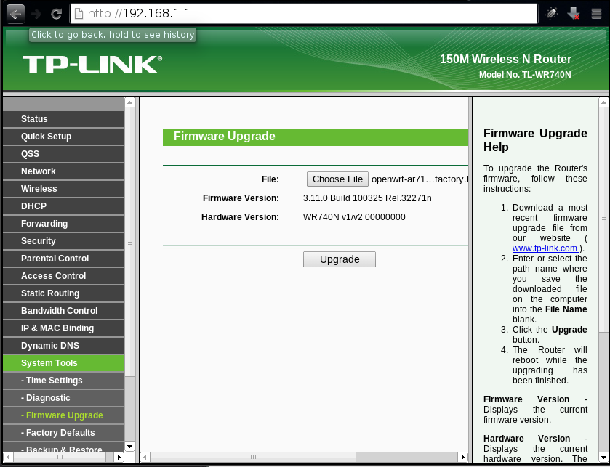Open Static Routing settings
This screenshot has height=467, width=610.
tap(63, 293)
